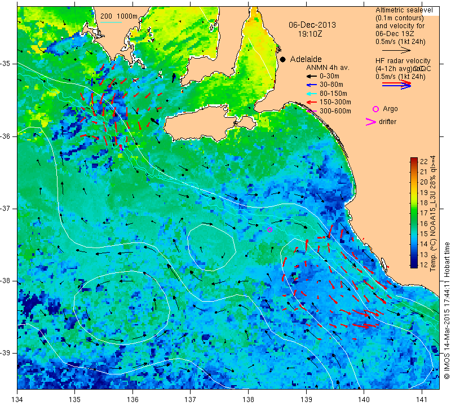Click the 137 longitude axis label
This screenshot has height=406, width=451.
point(191,400)
